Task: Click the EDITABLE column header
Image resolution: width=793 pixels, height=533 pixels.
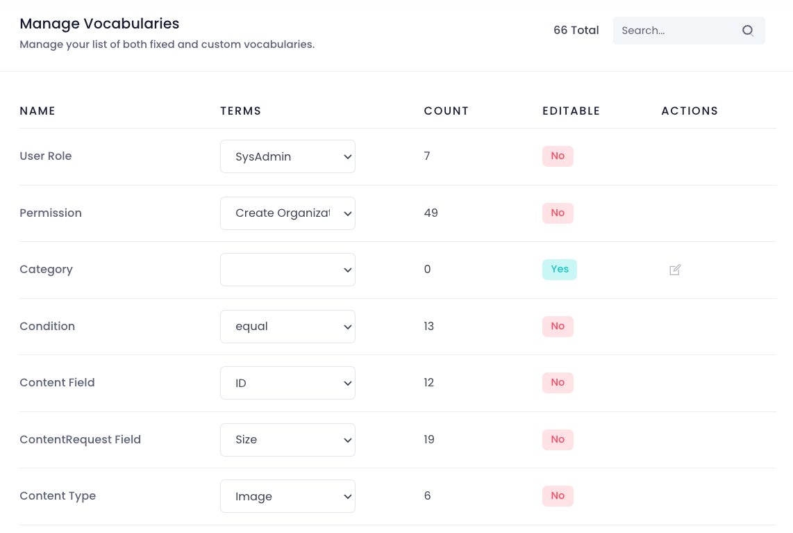Action: [x=571, y=111]
